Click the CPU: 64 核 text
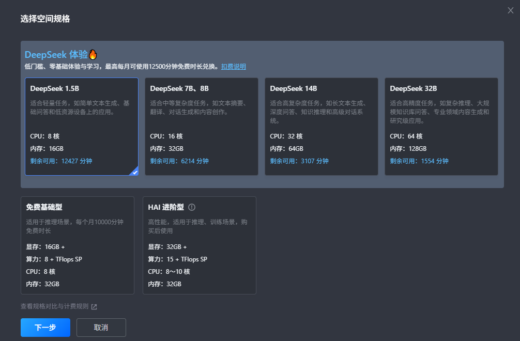Screen dimensions: 520x341 [x=406, y=136]
